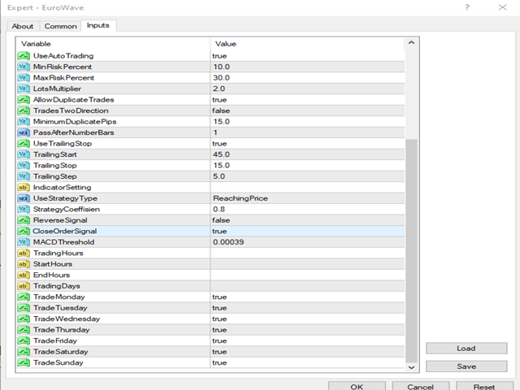Click the EndHours string icon

[x=24, y=275]
